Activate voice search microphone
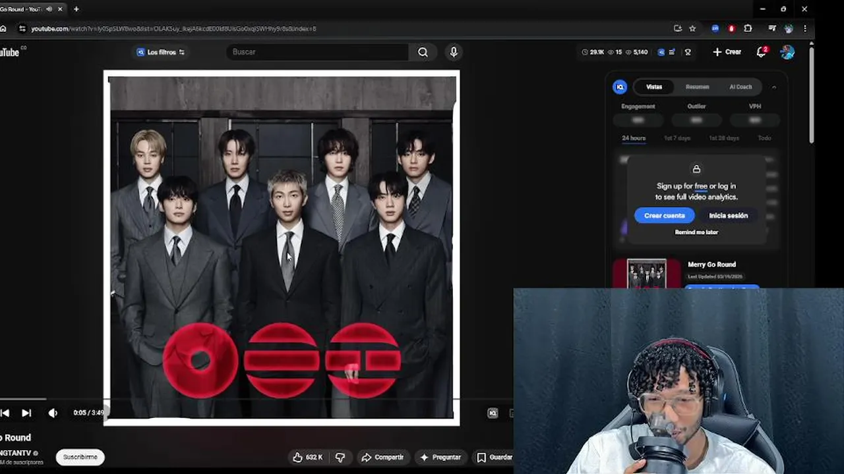Screen dimensions: 844x474 [454, 52]
